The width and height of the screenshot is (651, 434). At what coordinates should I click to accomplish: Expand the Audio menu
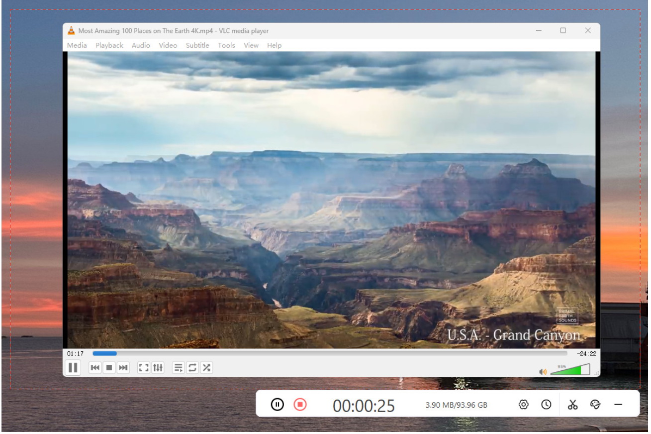pos(141,45)
